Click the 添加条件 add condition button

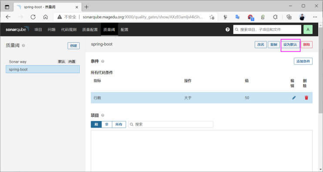tap(303, 61)
